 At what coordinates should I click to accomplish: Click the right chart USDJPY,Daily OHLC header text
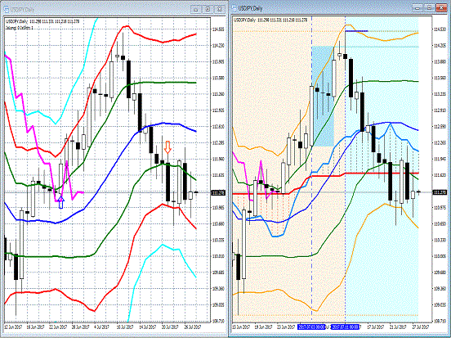click(x=270, y=20)
